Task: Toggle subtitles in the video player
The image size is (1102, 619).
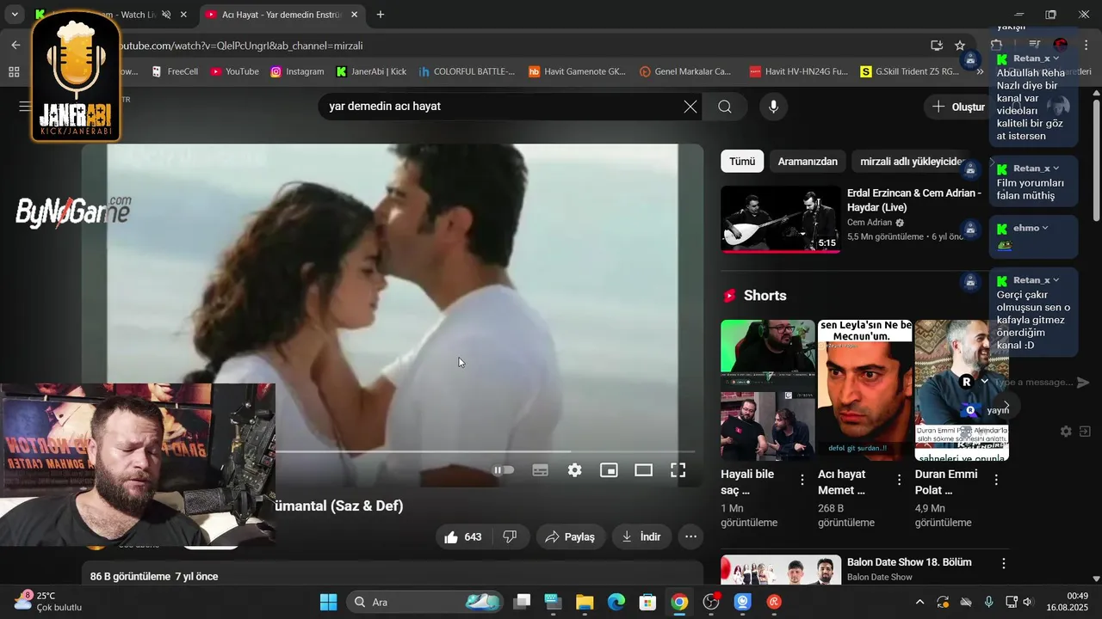Action: tap(540, 470)
